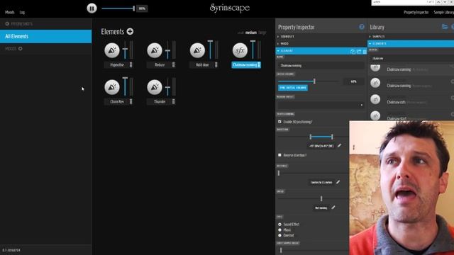
Task: Pause playback with the top pause button
Action: coord(92,8)
